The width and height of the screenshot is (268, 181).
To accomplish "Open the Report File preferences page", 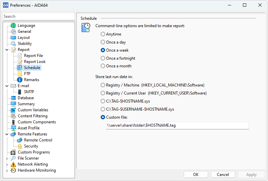I will [33, 56].
